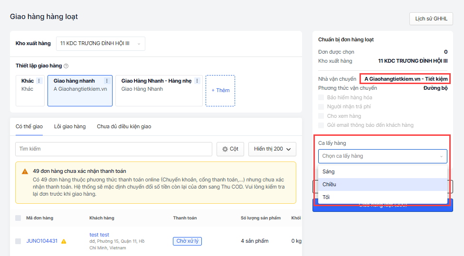Viewport: 464px width, 256px height.
Task: Choose the Tối pickup shift
Action: tap(383, 197)
